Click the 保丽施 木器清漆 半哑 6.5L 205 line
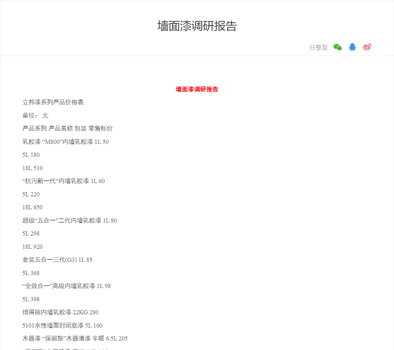Screen dimensions: 394x350 pos(75,338)
